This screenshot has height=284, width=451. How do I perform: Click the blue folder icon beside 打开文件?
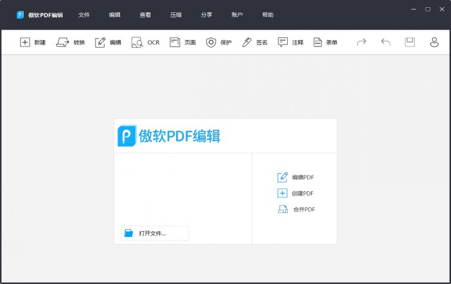[x=128, y=233]
